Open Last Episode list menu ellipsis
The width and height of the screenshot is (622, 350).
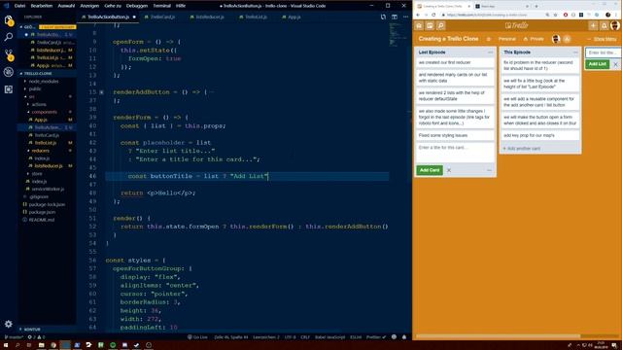click(x=490, y=52)
